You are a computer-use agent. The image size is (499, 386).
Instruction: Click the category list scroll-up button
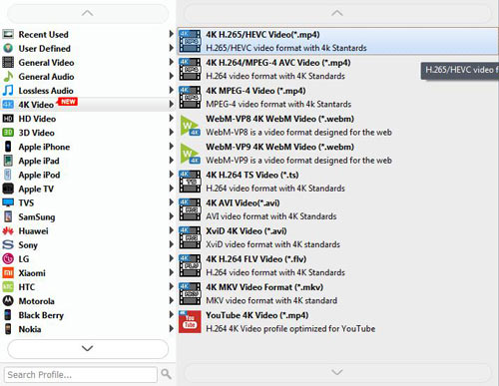[88, 13]
